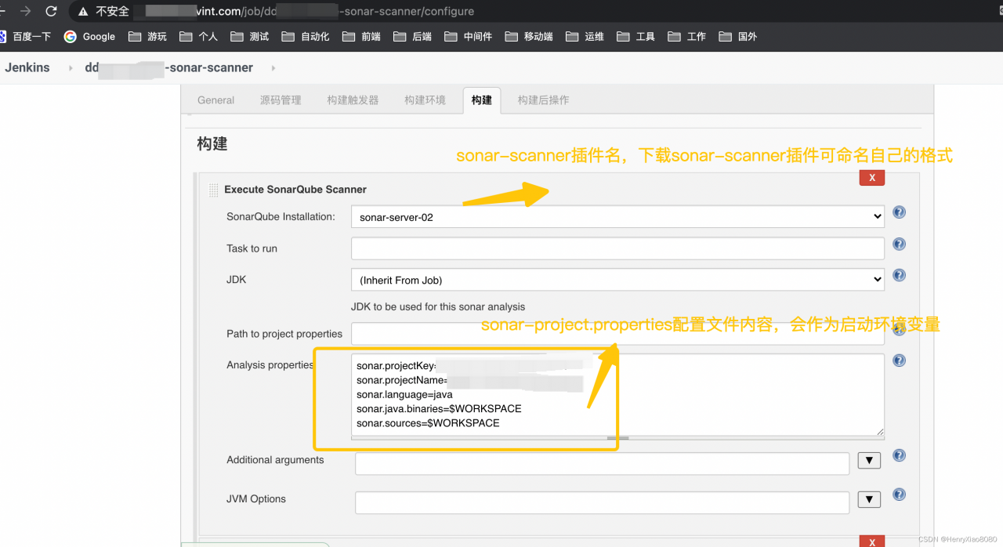The height and width of the screenshot is (547, 1003).
Task: Click the Task to run input field
Action: coord(617,248)
